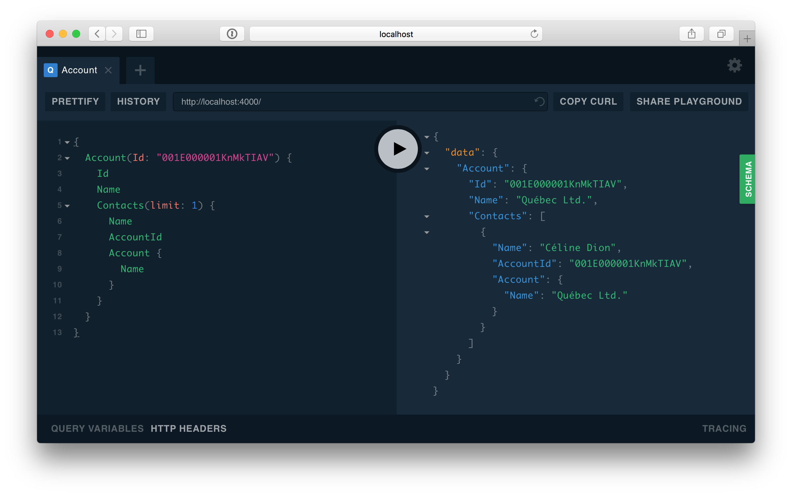Open the QUERY VARIABLES tab
This screenshot has height=496, width=792.
[97, 428]
